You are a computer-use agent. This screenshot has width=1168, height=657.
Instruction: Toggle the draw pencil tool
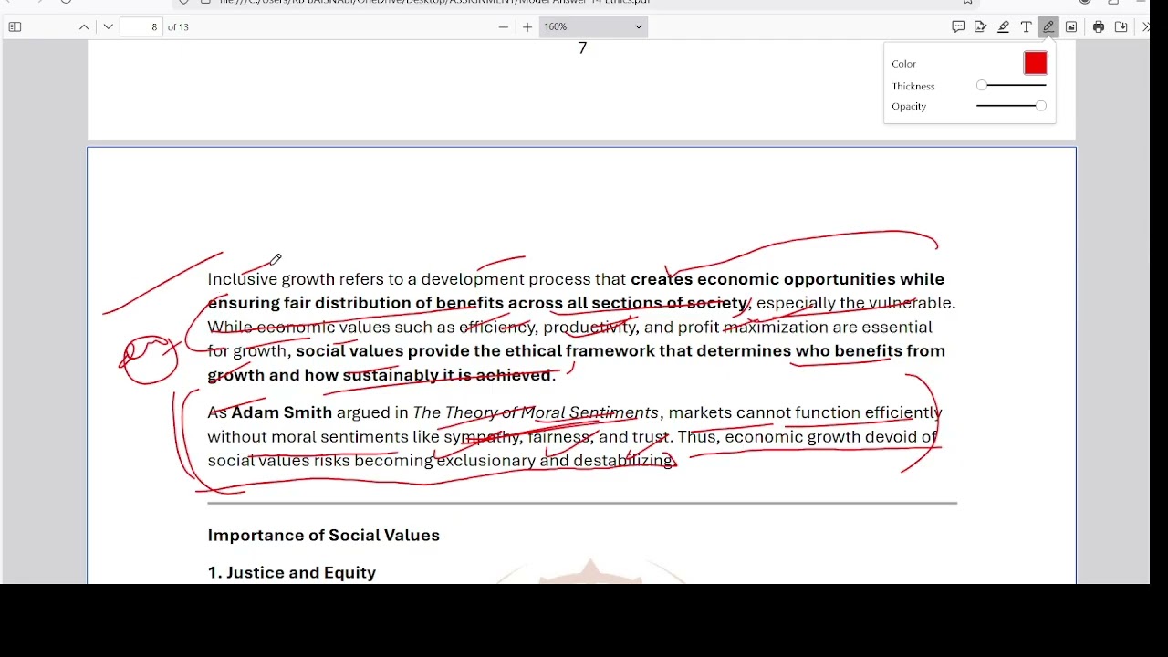tap(1048, 27)
